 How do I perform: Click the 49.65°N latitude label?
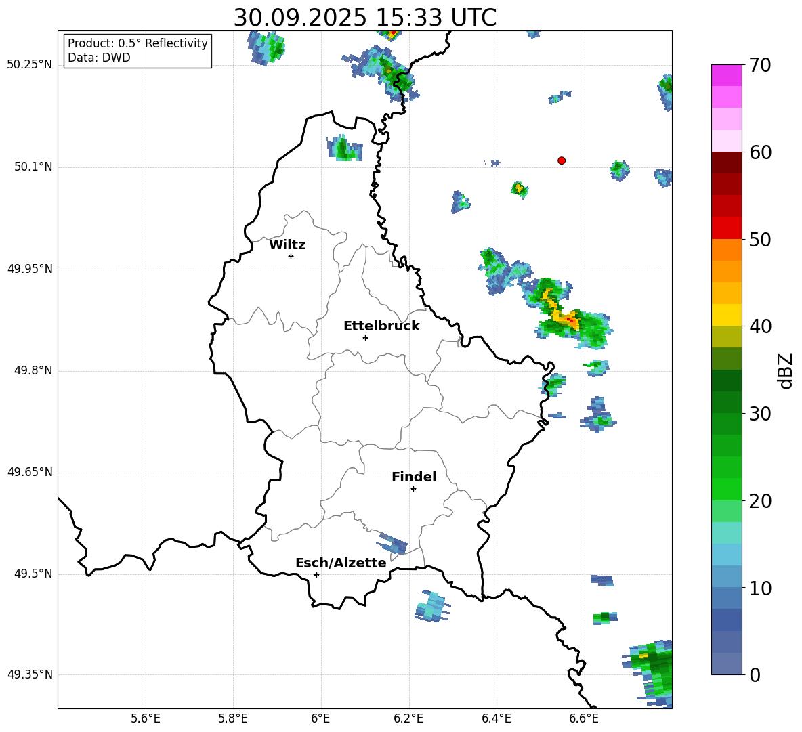pyautogui.click(x=30, y=472)
